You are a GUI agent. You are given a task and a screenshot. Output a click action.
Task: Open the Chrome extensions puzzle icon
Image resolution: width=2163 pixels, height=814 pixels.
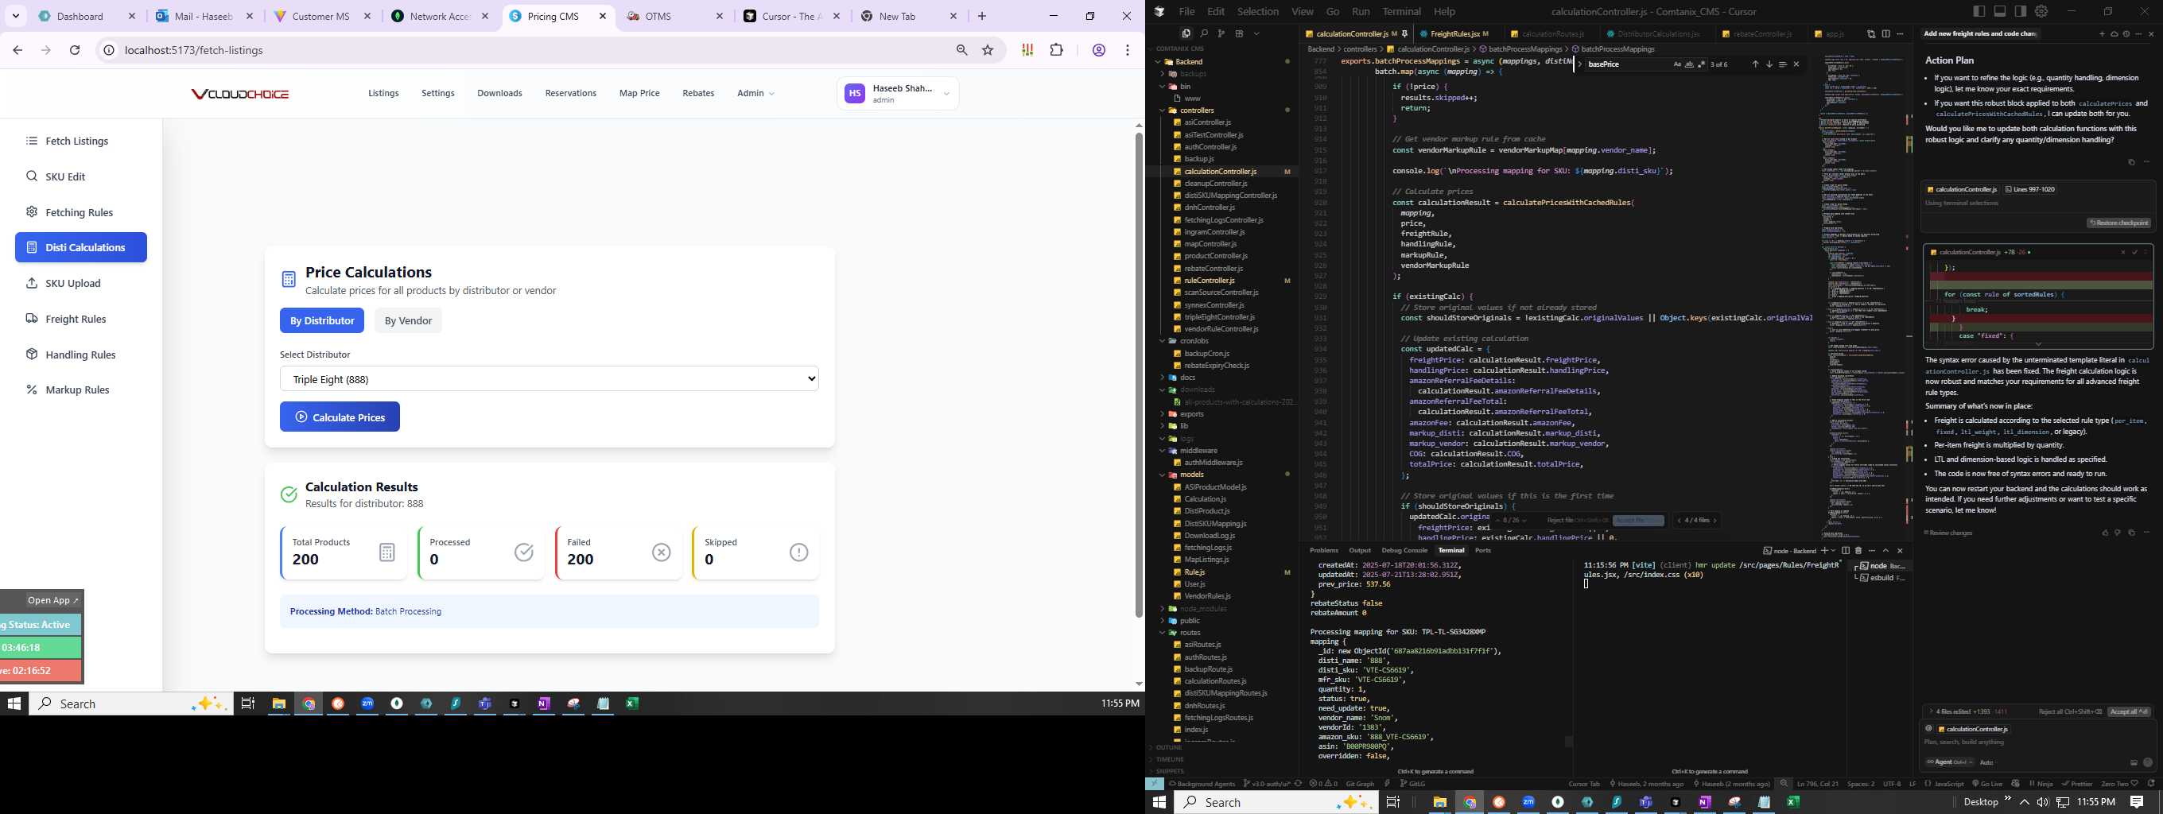click(x=1056, y=50)
